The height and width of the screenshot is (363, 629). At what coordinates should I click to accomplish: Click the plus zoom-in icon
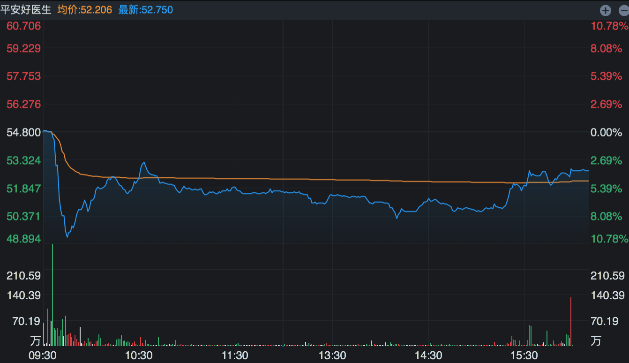pos(606,10)
